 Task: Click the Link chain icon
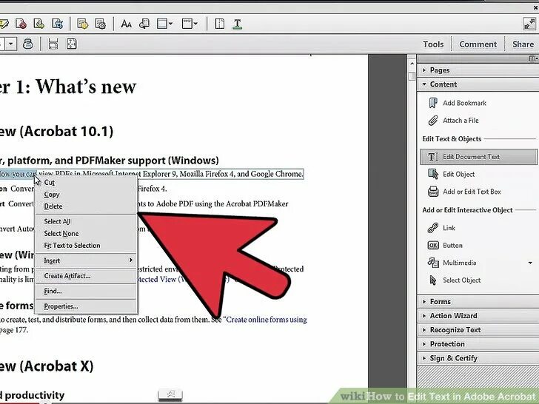[433, 228]
